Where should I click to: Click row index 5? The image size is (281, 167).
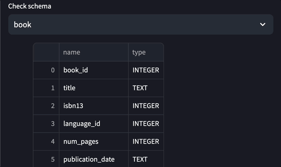[46, 159]
